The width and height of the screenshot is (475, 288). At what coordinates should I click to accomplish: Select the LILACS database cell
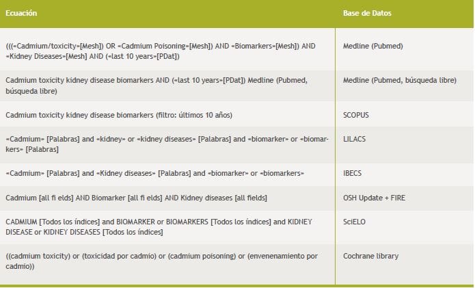(x=355, y=138)
